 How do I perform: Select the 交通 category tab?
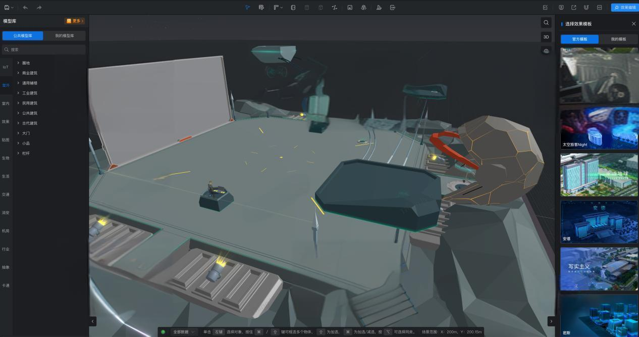6,195
